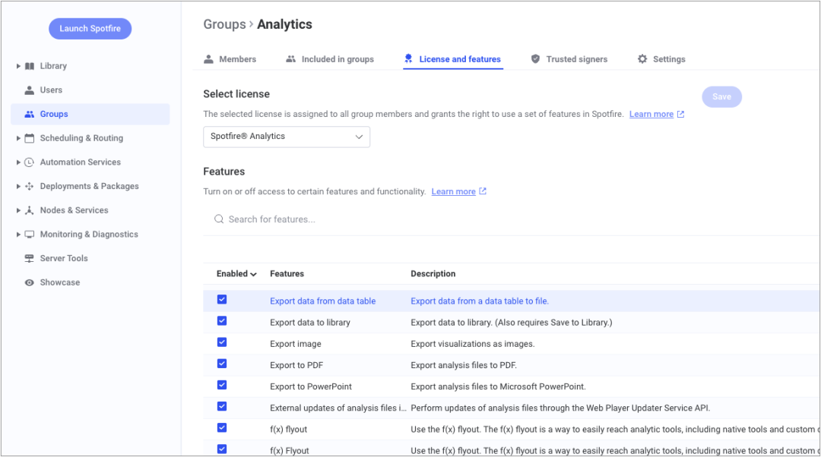Click the Settings gear icon
This screenshot has width=821, height=457.
pos(642,59)
